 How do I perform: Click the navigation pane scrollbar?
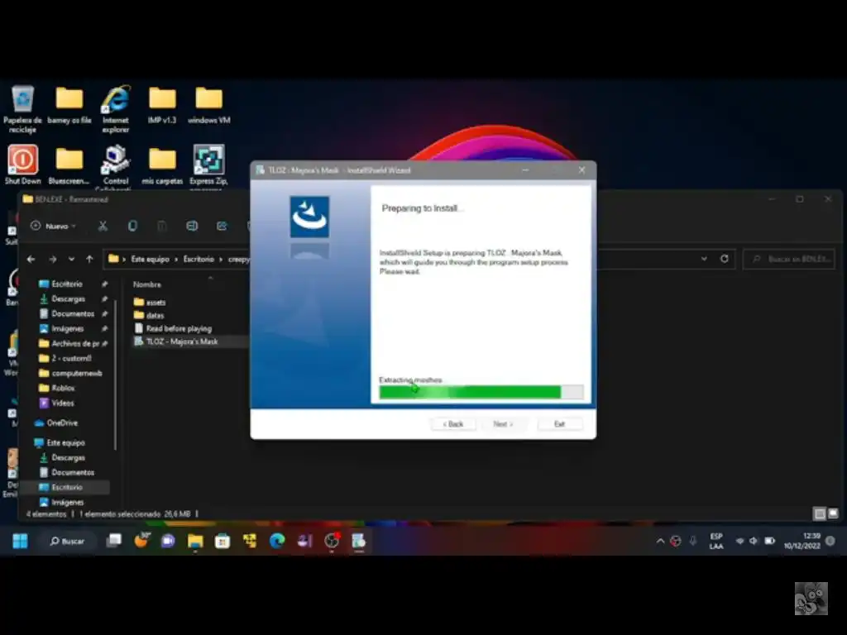pos(115,375)
